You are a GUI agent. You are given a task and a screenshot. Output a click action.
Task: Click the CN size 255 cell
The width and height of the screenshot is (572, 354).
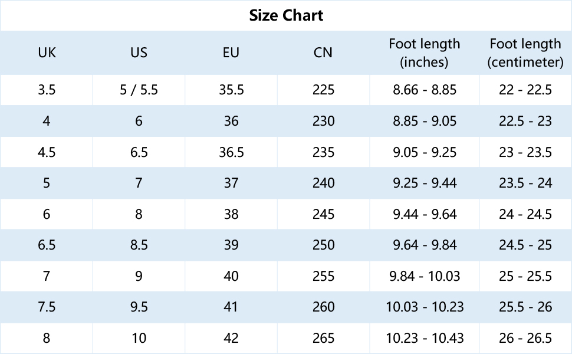click(x=324, y=276)
